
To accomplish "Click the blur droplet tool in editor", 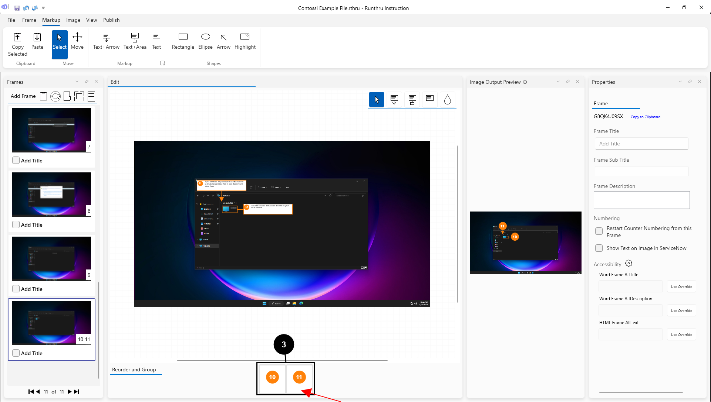I will pos(447,99).
